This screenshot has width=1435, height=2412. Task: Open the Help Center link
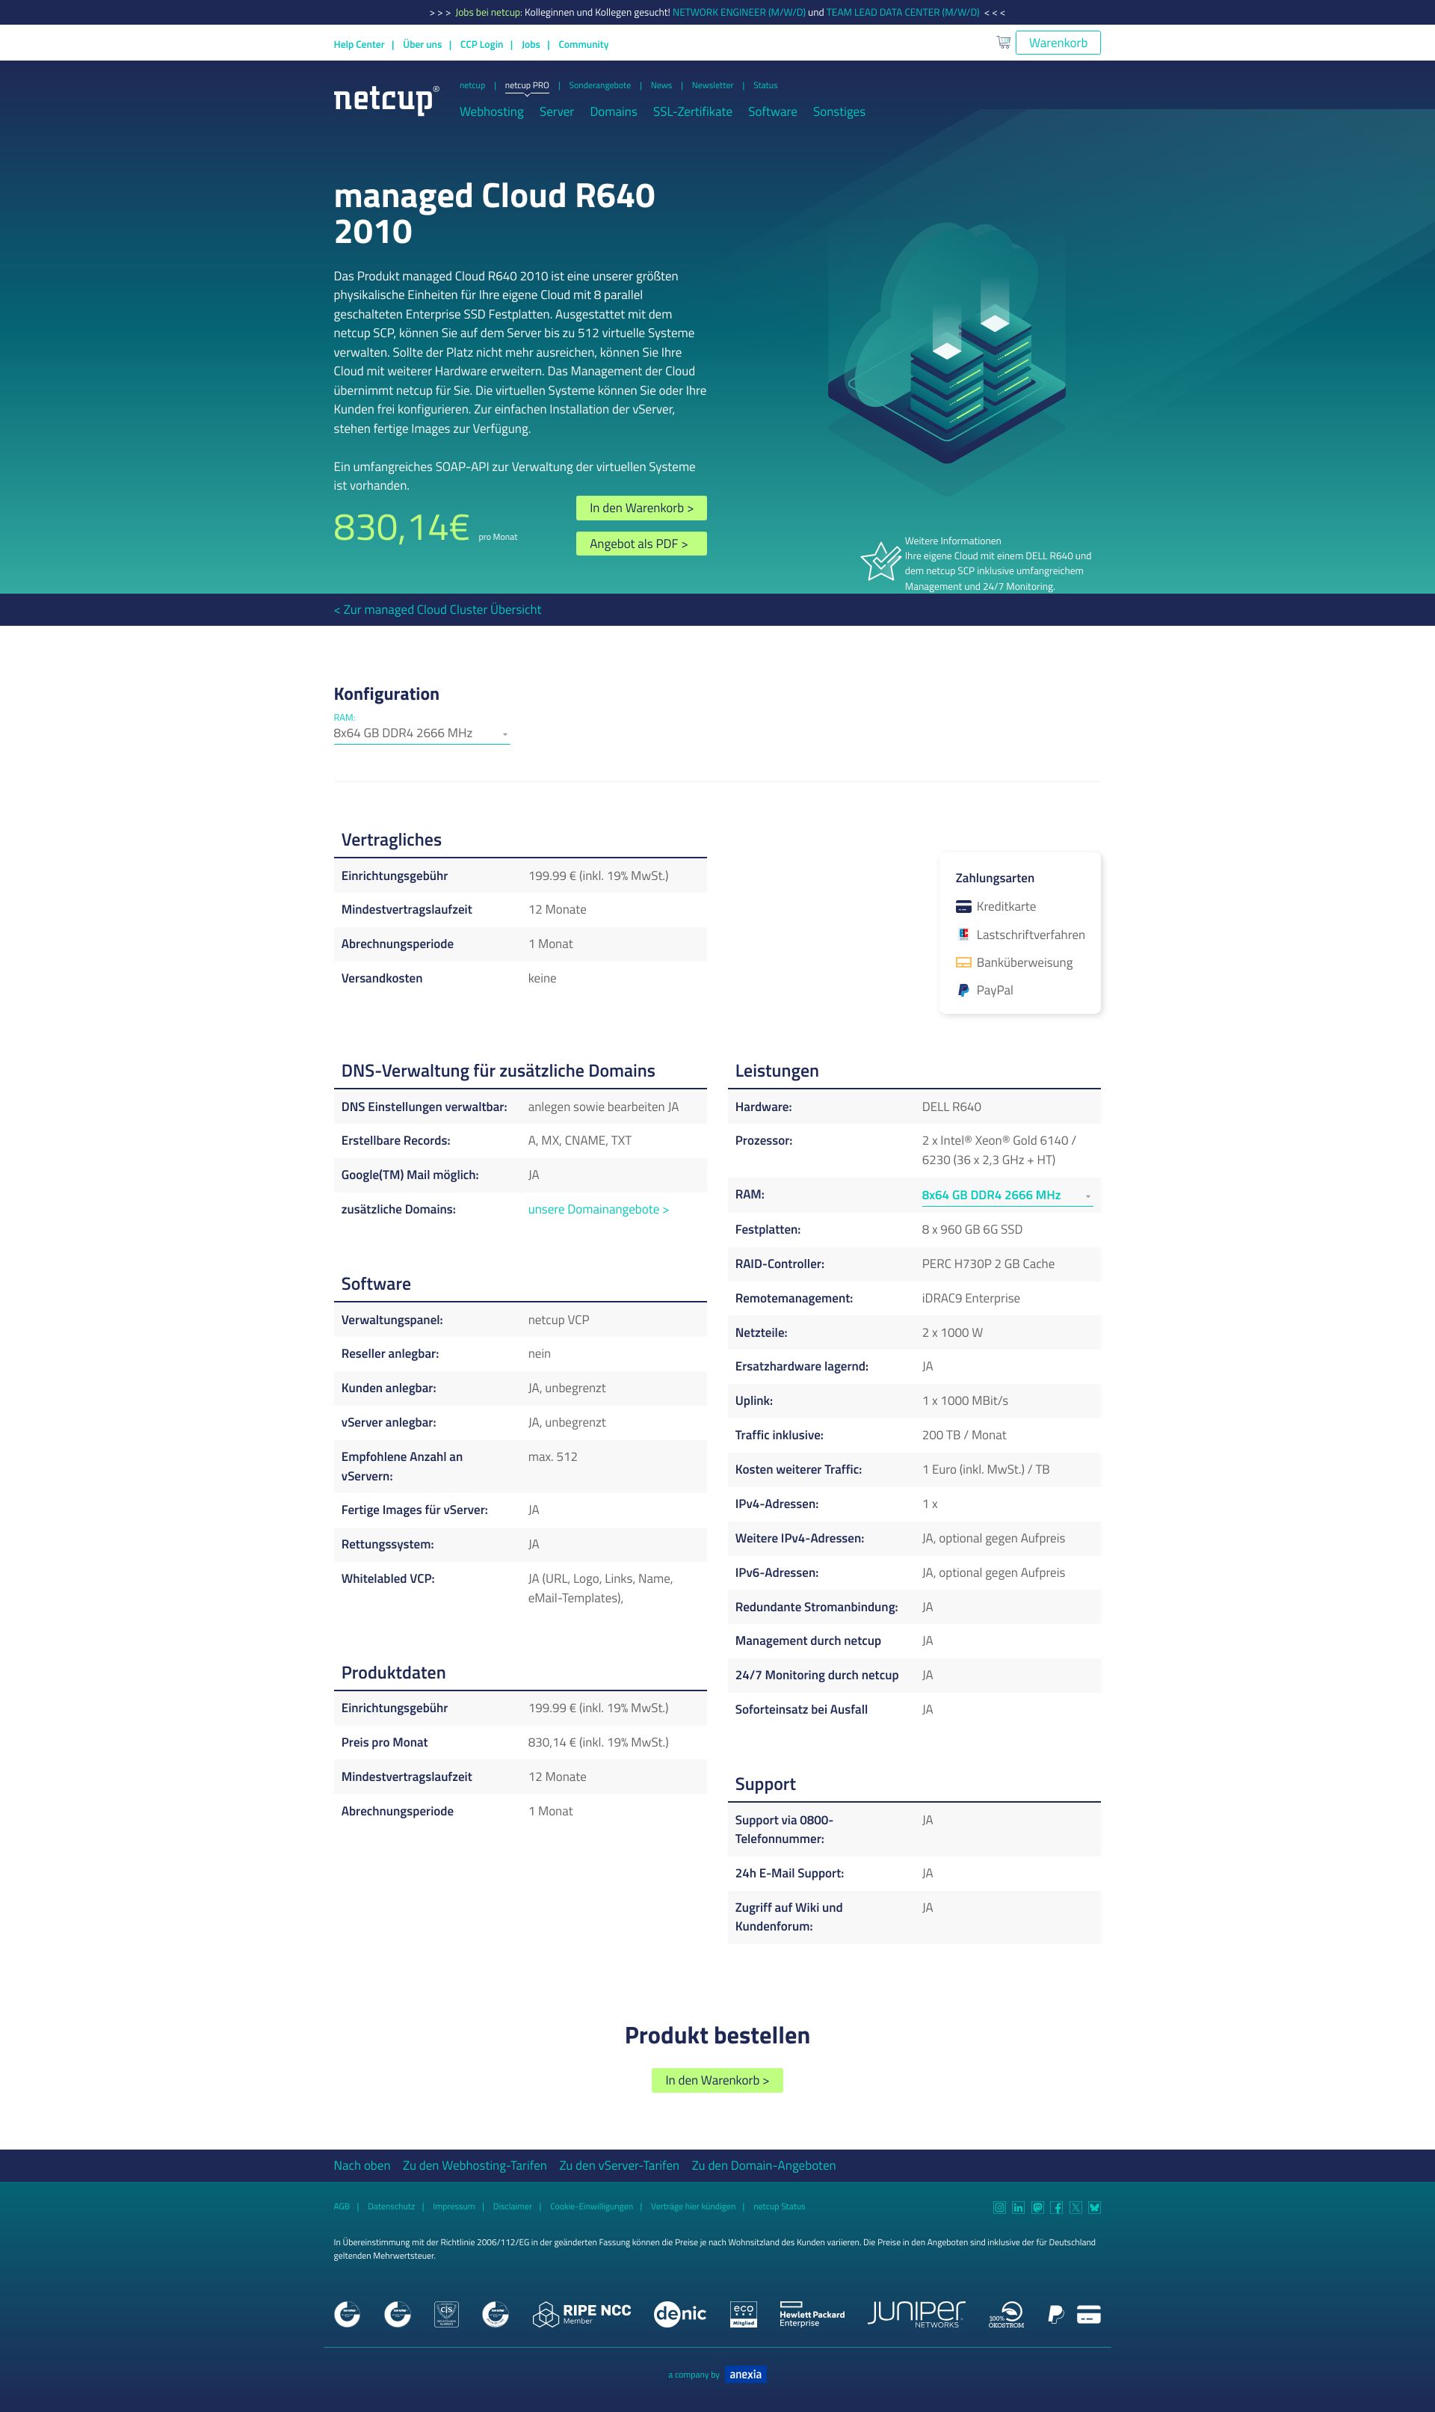point(359,45)
